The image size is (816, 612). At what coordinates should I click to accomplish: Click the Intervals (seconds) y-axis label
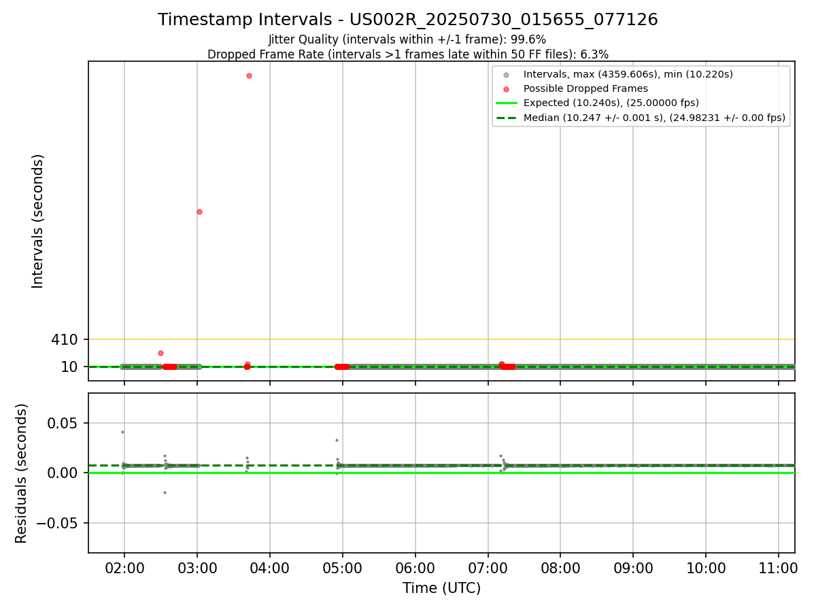click(38, 221)
